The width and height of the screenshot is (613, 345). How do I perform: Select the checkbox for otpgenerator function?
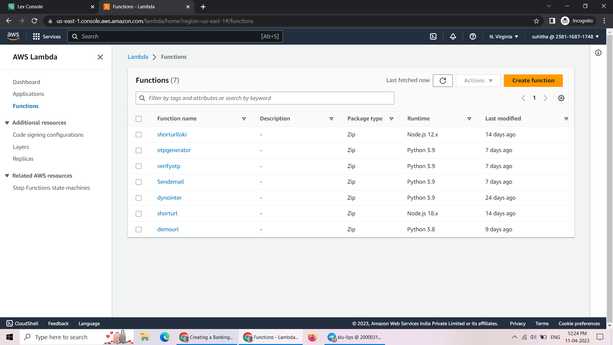coord(139,150)
